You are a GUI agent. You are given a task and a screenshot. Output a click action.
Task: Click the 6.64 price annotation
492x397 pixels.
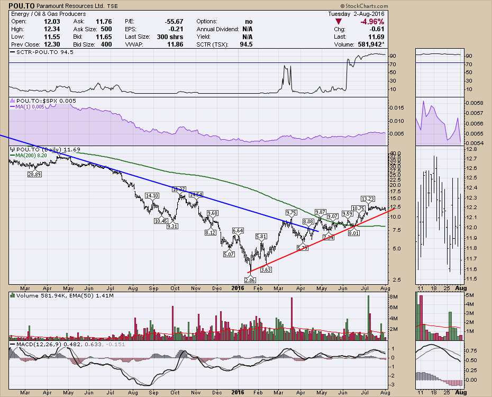pyautogui.click(x=238, y=230)
